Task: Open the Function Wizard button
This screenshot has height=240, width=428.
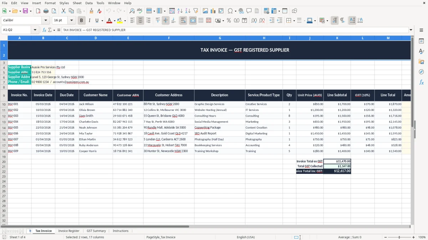Action: click(x=44, y=30)
